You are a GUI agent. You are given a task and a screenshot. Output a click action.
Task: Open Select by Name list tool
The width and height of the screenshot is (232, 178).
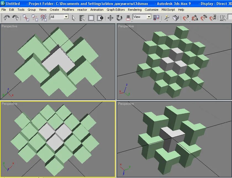pyautogui.click(x=82, y=18)
